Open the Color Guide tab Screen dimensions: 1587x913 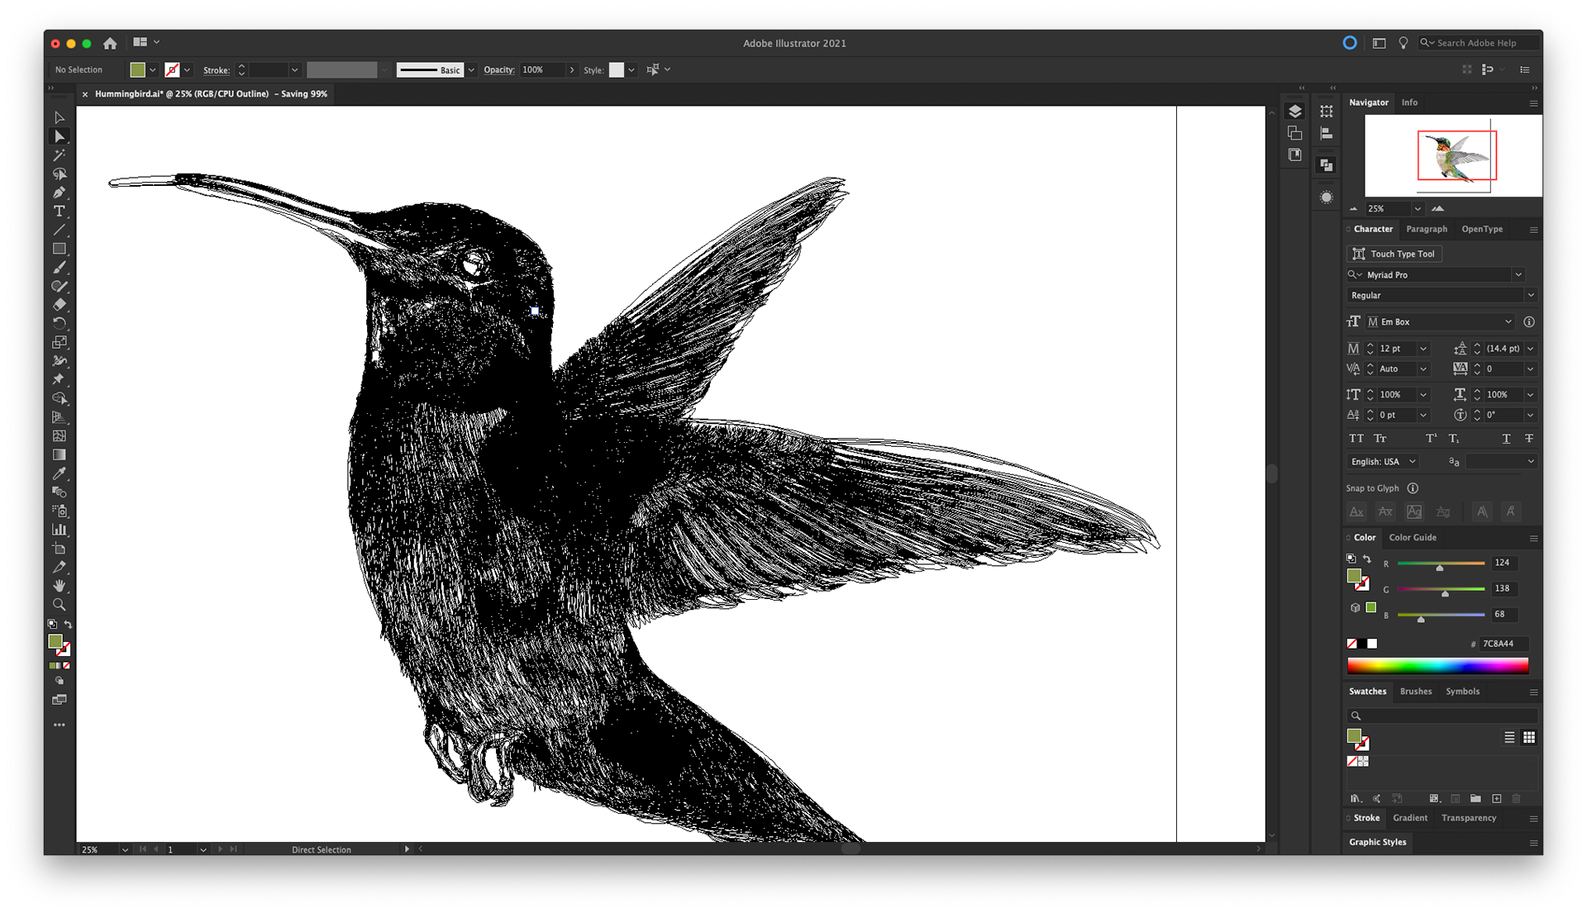(x=1413, y=537)
